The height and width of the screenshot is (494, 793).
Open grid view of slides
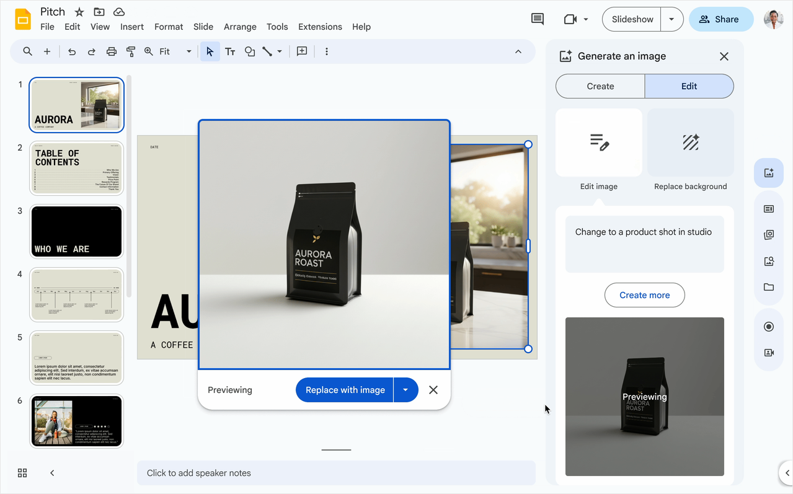22,473
